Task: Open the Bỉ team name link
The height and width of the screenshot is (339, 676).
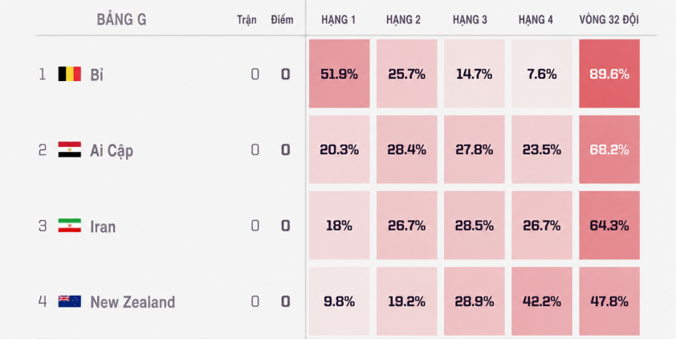Action: coord(96,75)
